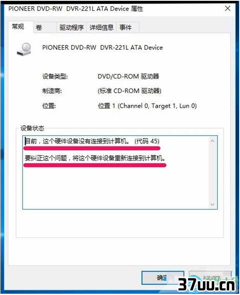Click the 确定 button
Image resolution: width=240 pixels, height=295 pixels.
coord(163,278)
